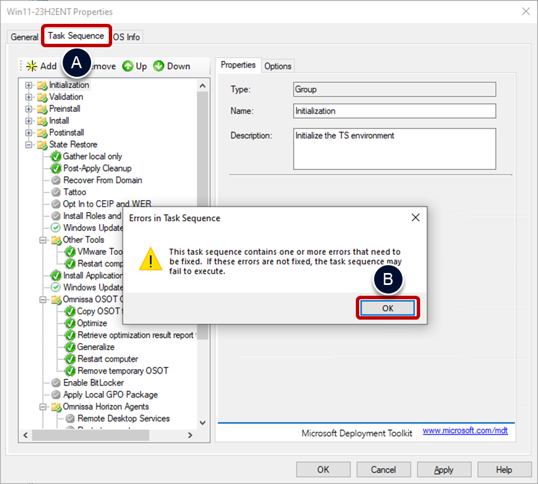Collapse the State Restore group
The image size is (538, 484).
coord(28,144)
